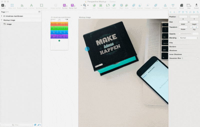Distribute layers horizontally
This screenshot has width=200, height=127.
coord(170,12)
